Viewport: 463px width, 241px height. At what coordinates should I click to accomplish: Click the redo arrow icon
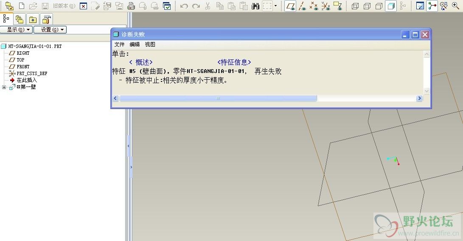[x=196, y=6]
